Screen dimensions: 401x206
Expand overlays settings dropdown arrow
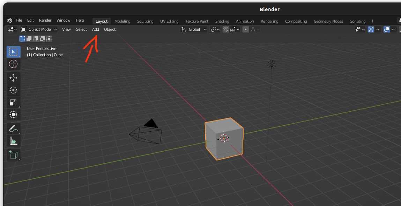(x=394, y=29)
